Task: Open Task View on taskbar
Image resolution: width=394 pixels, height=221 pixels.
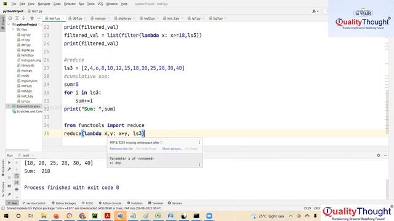Action: pyautogui.click(x=31, y=216)
